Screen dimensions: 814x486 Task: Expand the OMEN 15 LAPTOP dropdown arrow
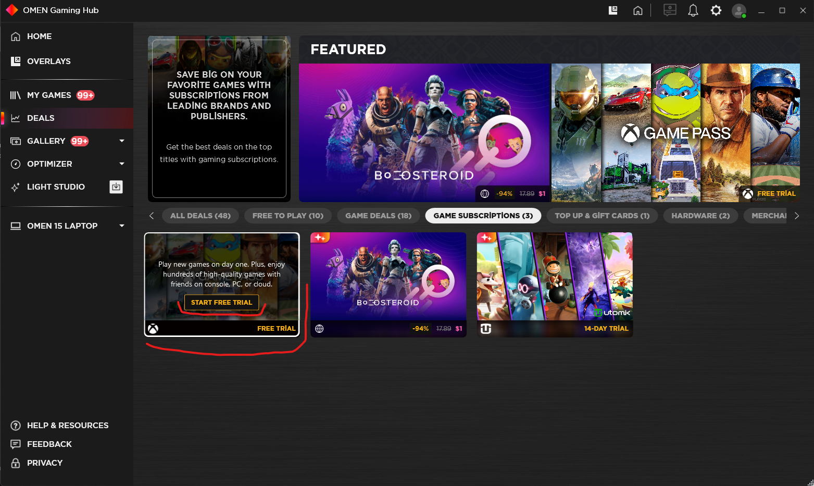[122, 226]
